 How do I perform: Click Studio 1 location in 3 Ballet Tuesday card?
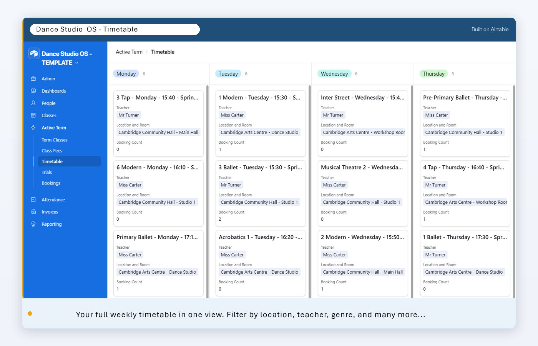point(259,202)
